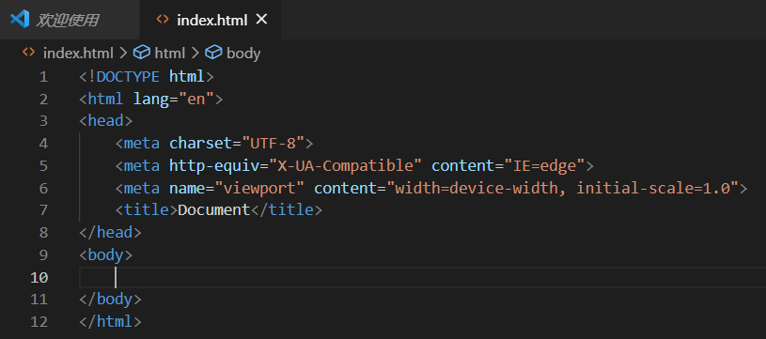Close the index.html tab
The image size is (766, 339).
(262, 20)
